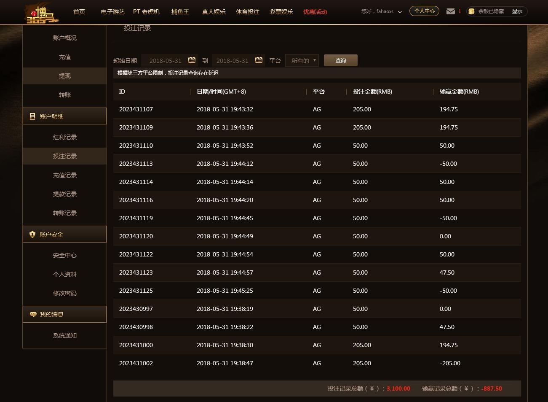The width and height of the screenshot is (548, 402).
Task: Open 真人娱乐 navigation item
Action: point(214,12)
